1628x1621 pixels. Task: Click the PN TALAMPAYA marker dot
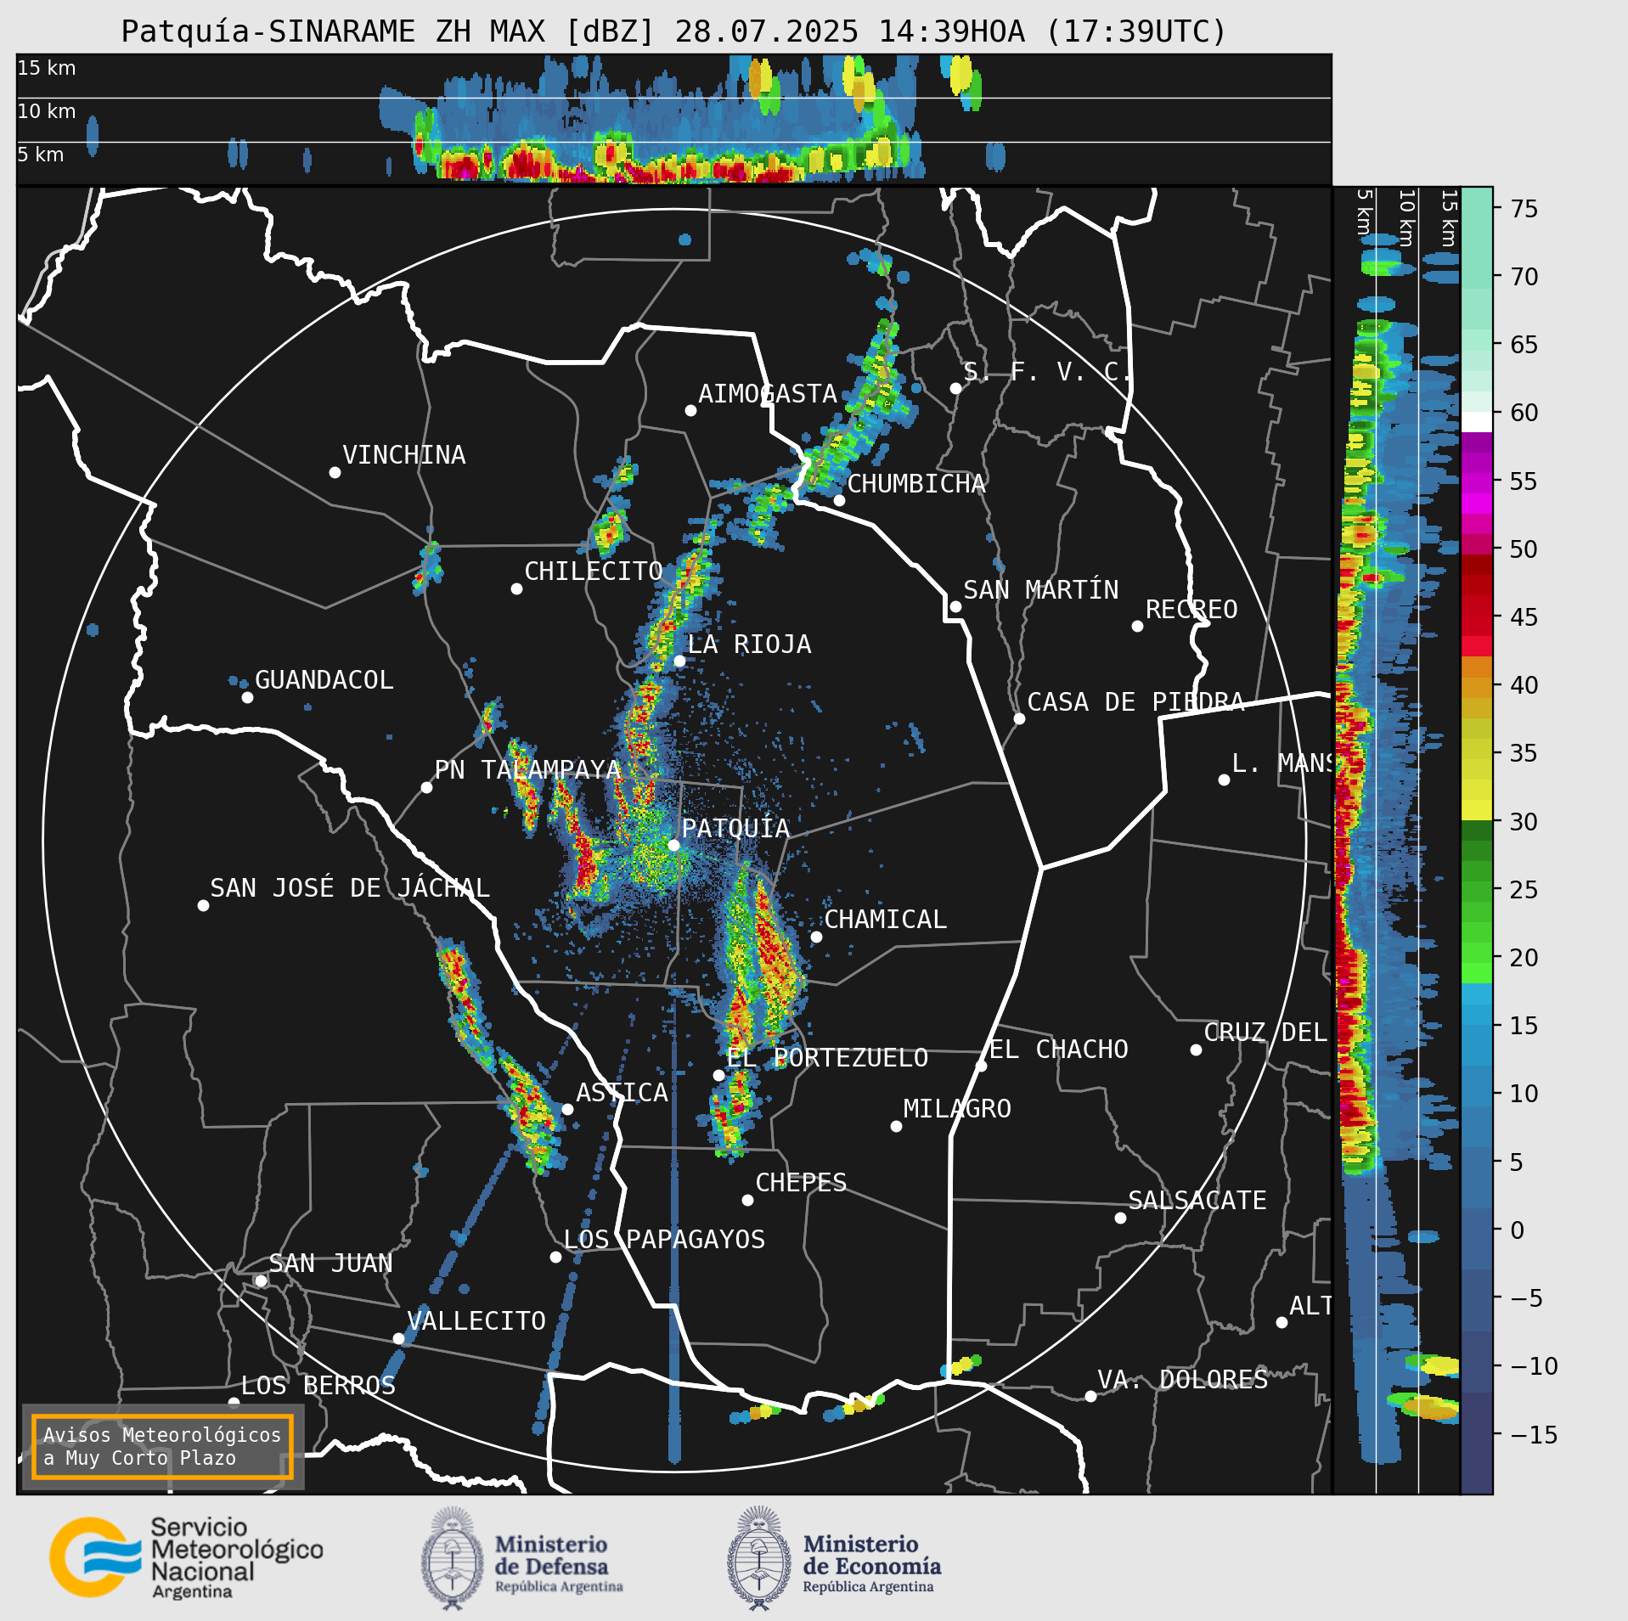pyautogui.click(x=426, y=787)
